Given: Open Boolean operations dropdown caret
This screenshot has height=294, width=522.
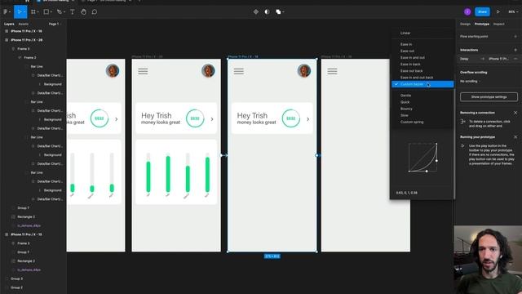Looking at the screenshot, I should point(283,12).
